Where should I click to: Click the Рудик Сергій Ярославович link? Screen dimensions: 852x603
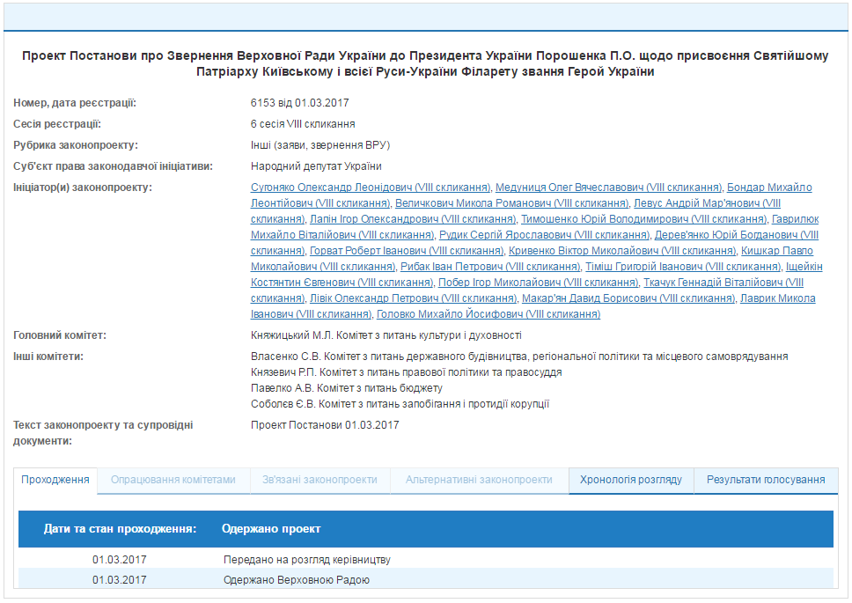(545, 235)
